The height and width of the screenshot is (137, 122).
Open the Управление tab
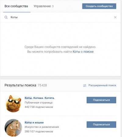[x=44, y=6]
